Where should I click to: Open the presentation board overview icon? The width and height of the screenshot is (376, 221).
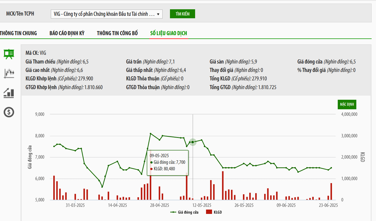[9, 54]
